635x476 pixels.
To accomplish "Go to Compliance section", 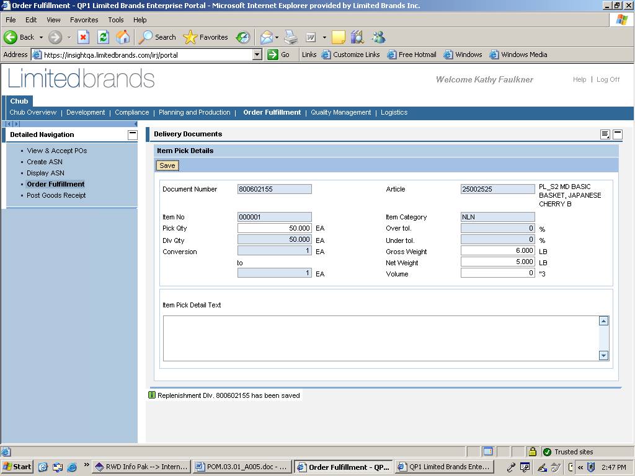I will click(x=131, y=113).
